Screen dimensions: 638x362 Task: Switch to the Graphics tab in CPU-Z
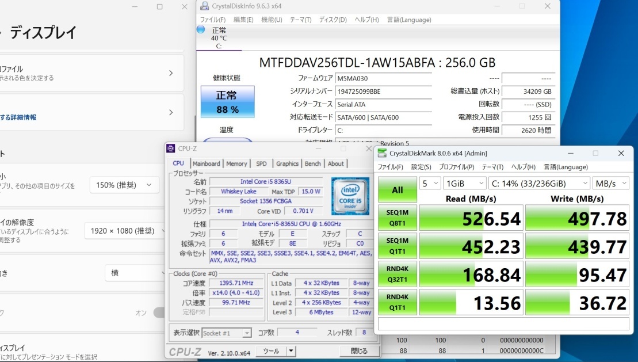coord(287,163)
